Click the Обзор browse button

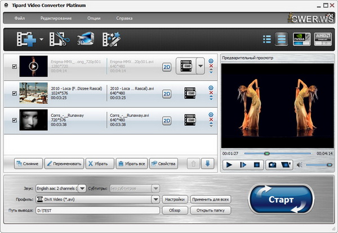point(175,210)
